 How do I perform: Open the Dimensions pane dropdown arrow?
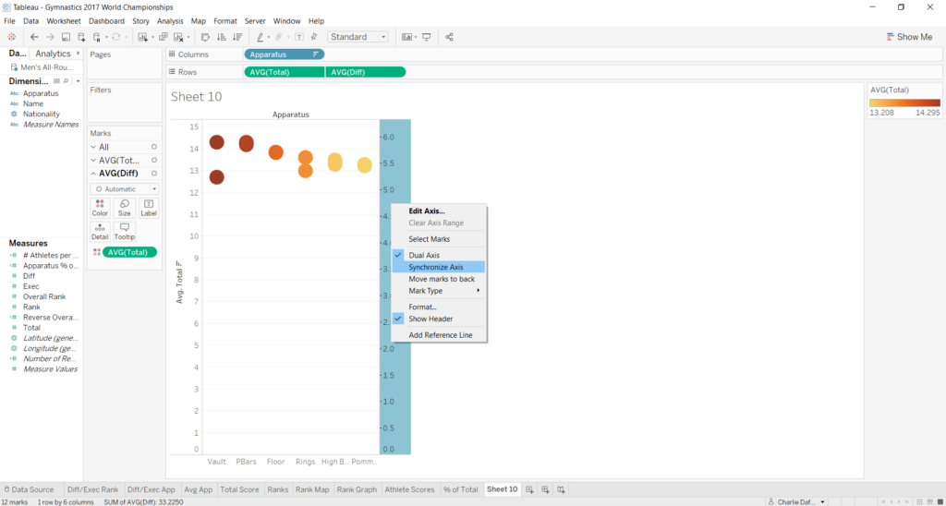[x=78, y=81]
